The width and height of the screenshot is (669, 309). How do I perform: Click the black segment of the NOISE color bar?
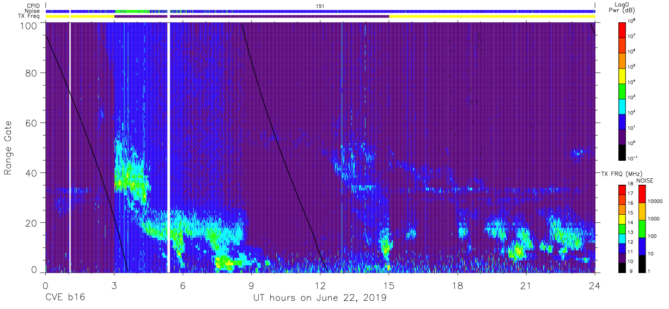[x=641, y=263]
